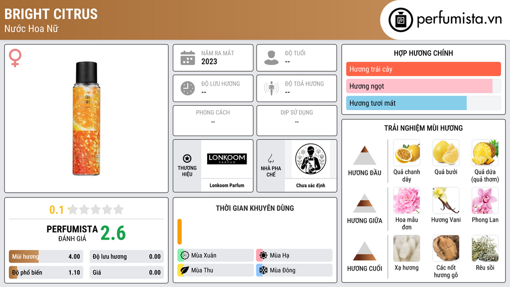Click the pink female gender symbol
The height and width of the screenshot is (287, 510).
[15, 58]
